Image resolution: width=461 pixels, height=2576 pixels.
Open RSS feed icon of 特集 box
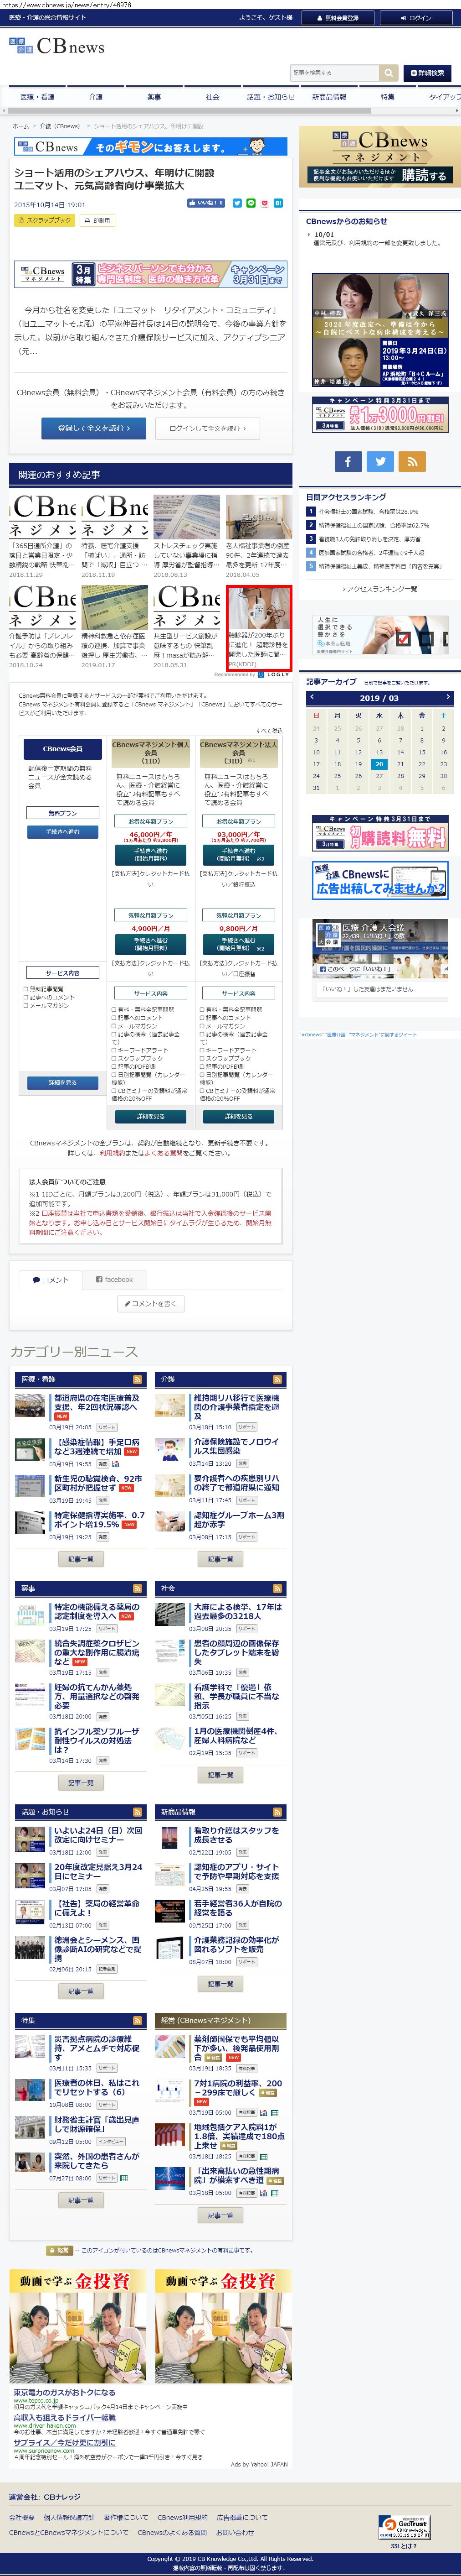coord(138,2021)
